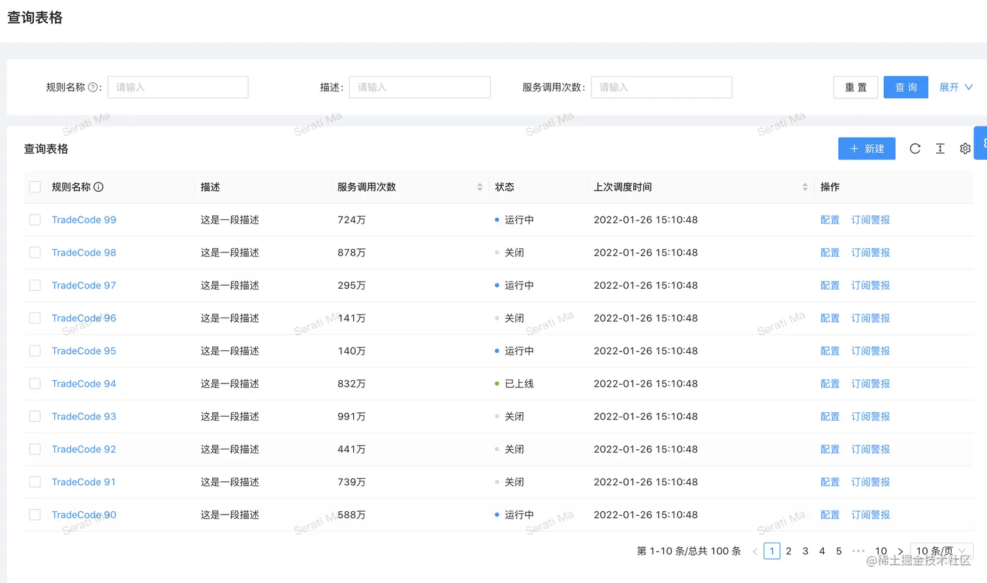
Task: Check the TradeCode 99 row checkbox
Action: 35,220
